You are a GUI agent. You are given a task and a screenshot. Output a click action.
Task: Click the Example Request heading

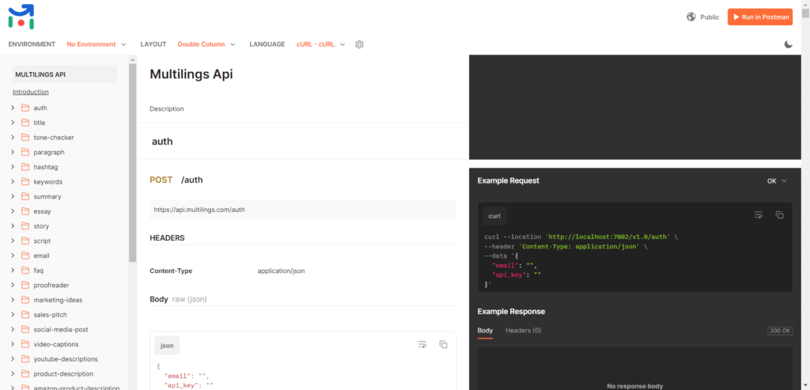[x=509, y=181]
